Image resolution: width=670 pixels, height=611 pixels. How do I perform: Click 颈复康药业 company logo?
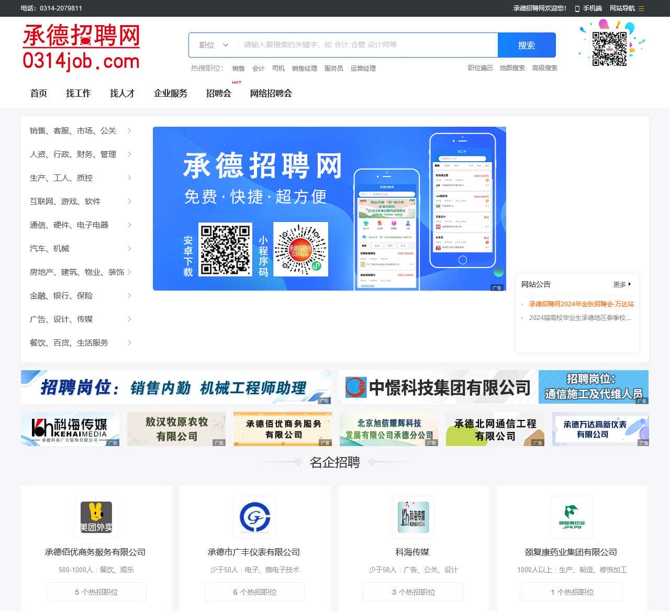tap(572, 517)
